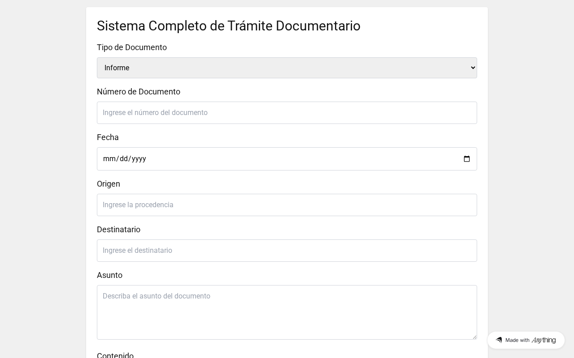Select the day segment of Fecha
This screenshot has height=358, width=574.
pyautogui.click(x=124, y=159)
